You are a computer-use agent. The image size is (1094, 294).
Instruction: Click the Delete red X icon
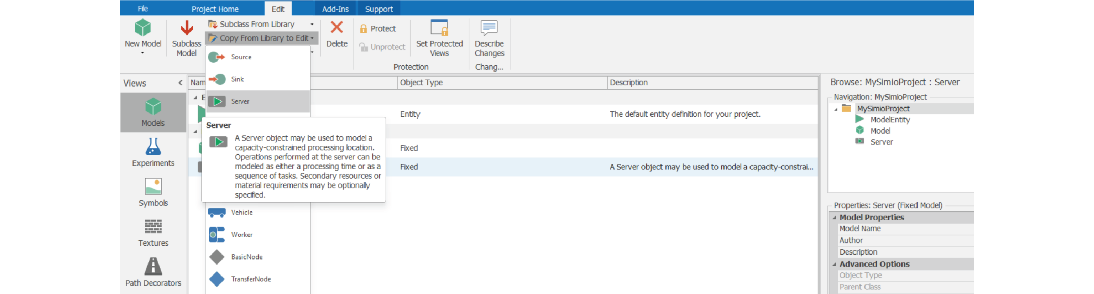[336, 28]
